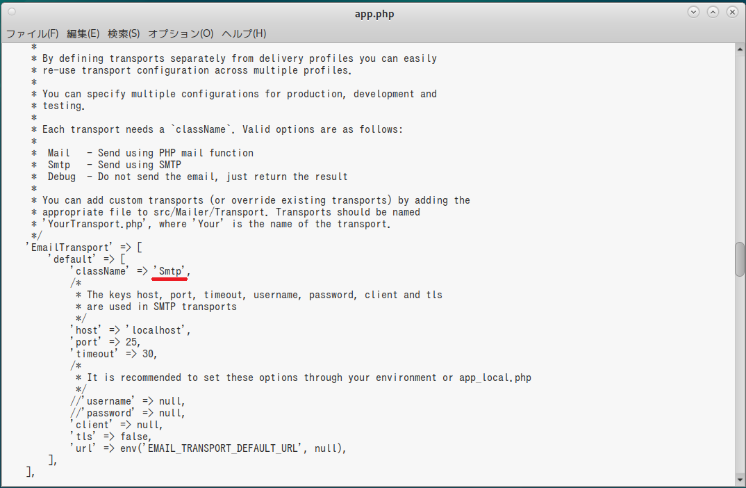Click EMAIL_TRANSPORT_DEFAULT_URL text
The height and width of the screenshot is (488, 746).
(222, 448)
